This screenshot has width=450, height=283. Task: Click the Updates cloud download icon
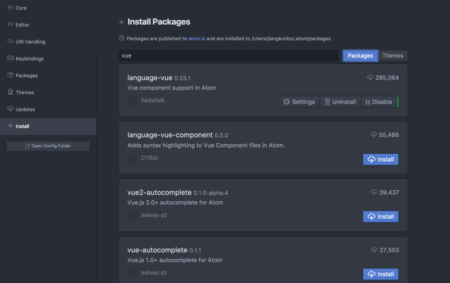(10, 109)
